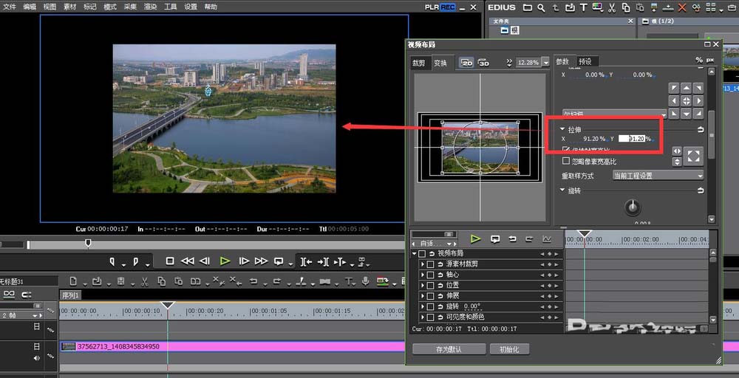Click the 初始化 button
Image resolution: width=739 pixels, height=378 pixels.
(x=509, y=349)
